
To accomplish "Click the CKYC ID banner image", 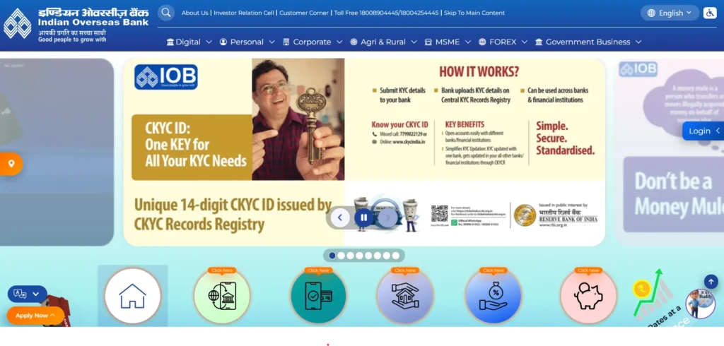I will (364, 152).
